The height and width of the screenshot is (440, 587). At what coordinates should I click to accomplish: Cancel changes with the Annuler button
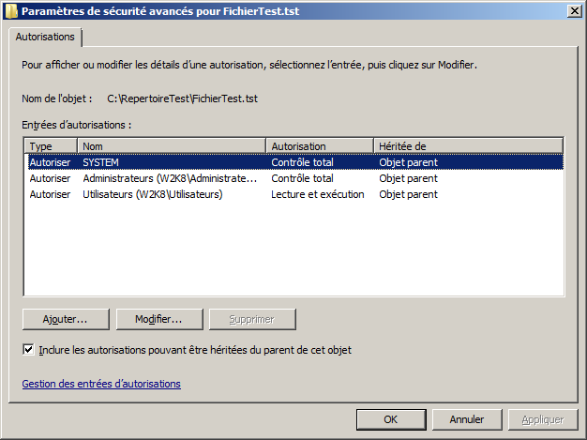465,419
